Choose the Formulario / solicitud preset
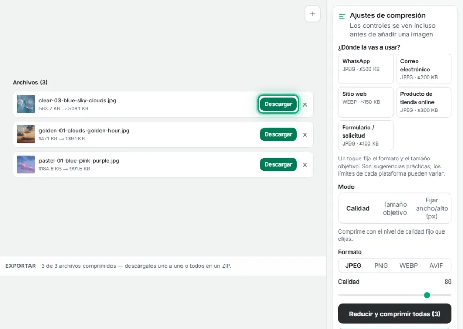Screen dimensions: 463x329 (366, 135)
